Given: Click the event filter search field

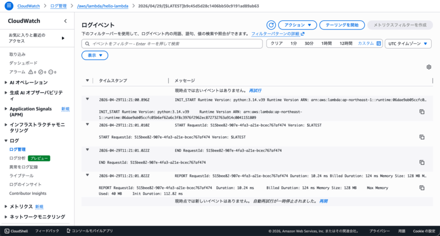Looking at the screenshot, I should pyautogui.click(x=172, y=44).
